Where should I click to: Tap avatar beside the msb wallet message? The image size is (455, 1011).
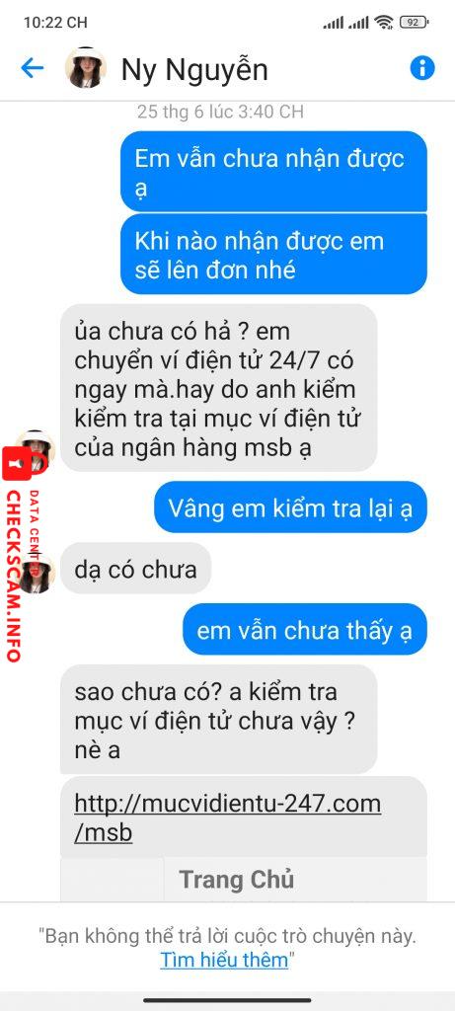[37, 449]
